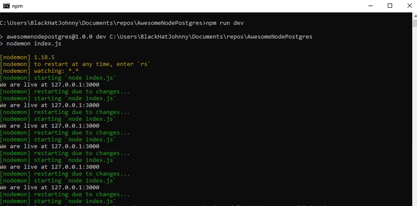Click the '> nodemon index.js' line
417x206 pixels.
(31, 44)
